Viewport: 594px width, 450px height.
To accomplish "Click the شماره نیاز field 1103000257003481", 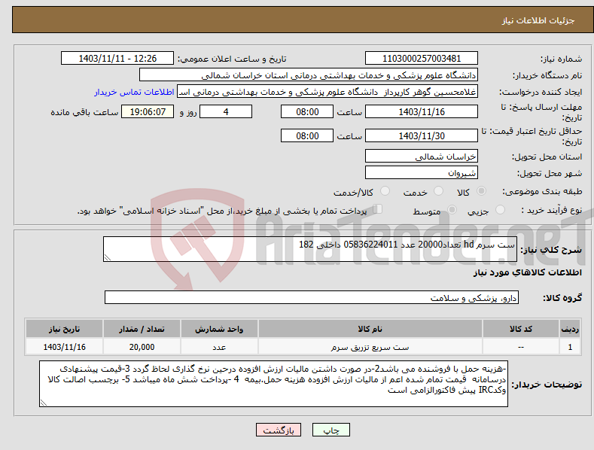I will click(x=422, y=59).
